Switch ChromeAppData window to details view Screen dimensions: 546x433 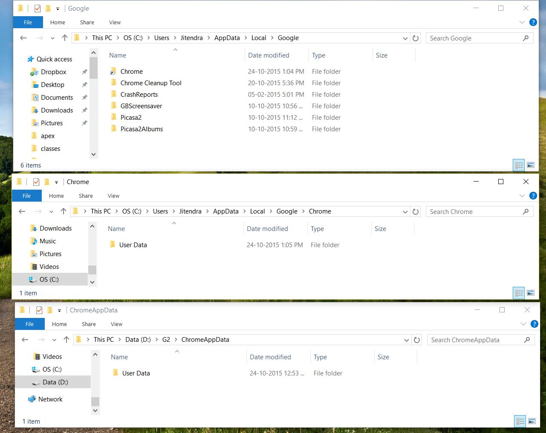(x=520, y=421)
